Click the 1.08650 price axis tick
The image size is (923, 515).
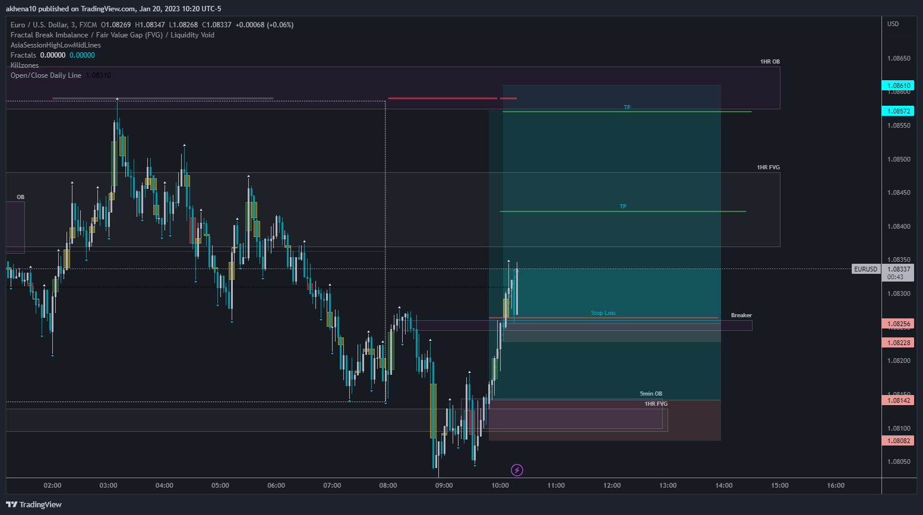pyautogui.click(x=899, y=58)
